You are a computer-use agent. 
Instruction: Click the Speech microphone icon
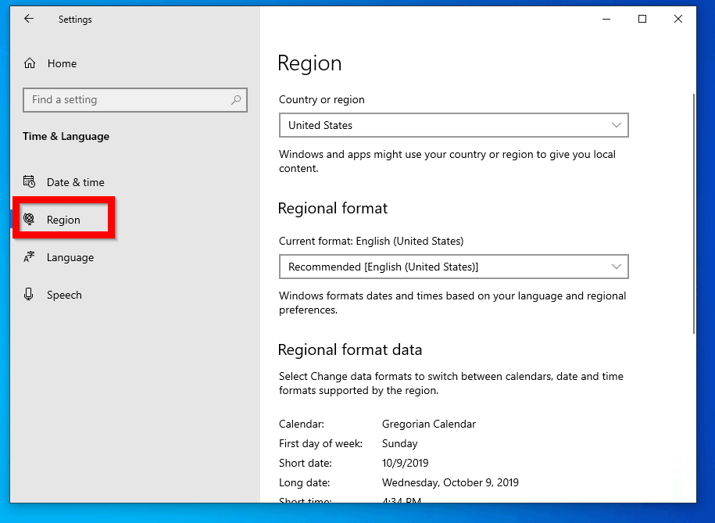pyautogui.click(x=29, y=295)
